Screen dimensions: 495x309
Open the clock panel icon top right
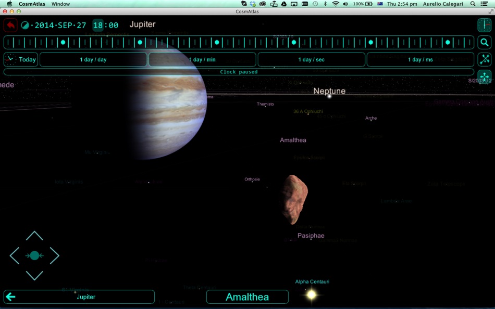[x=484, y=25]
